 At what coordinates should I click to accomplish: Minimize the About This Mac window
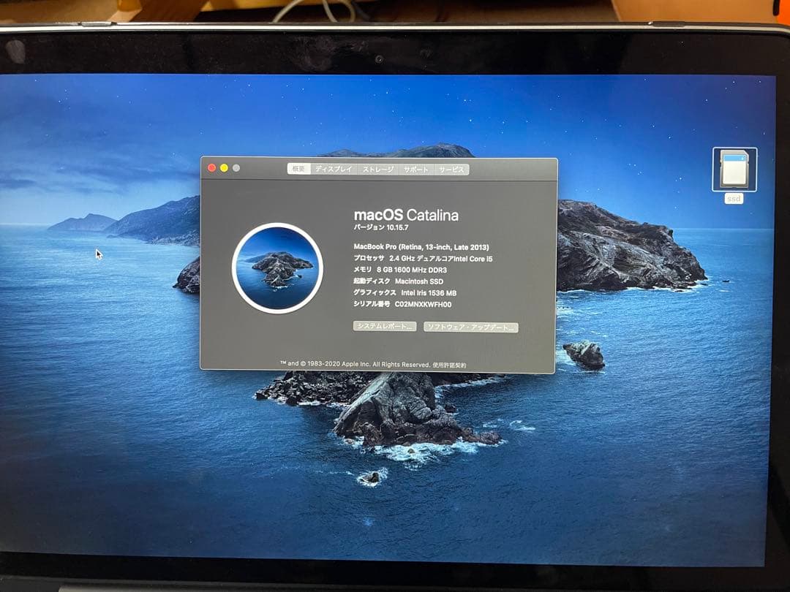225,167
